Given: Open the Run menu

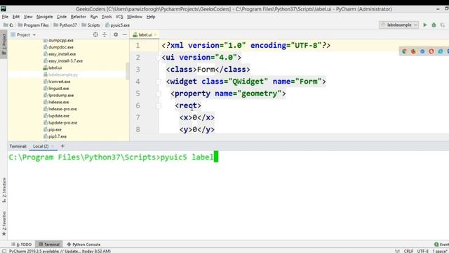Looking at the screenshot, I should click(94, 17).
